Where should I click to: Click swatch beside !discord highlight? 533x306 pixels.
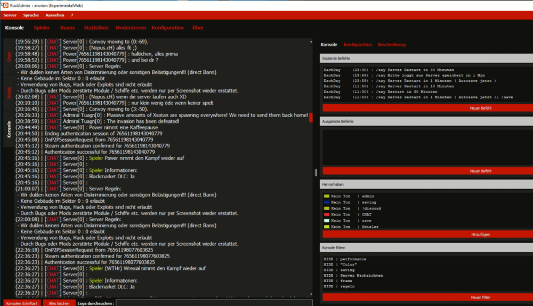pyautogui.click(x=326, y=208)
